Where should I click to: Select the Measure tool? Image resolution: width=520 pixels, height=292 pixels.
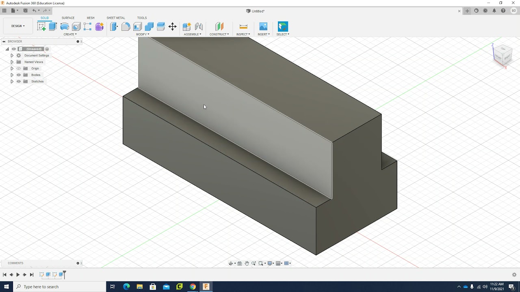[243, 27]
